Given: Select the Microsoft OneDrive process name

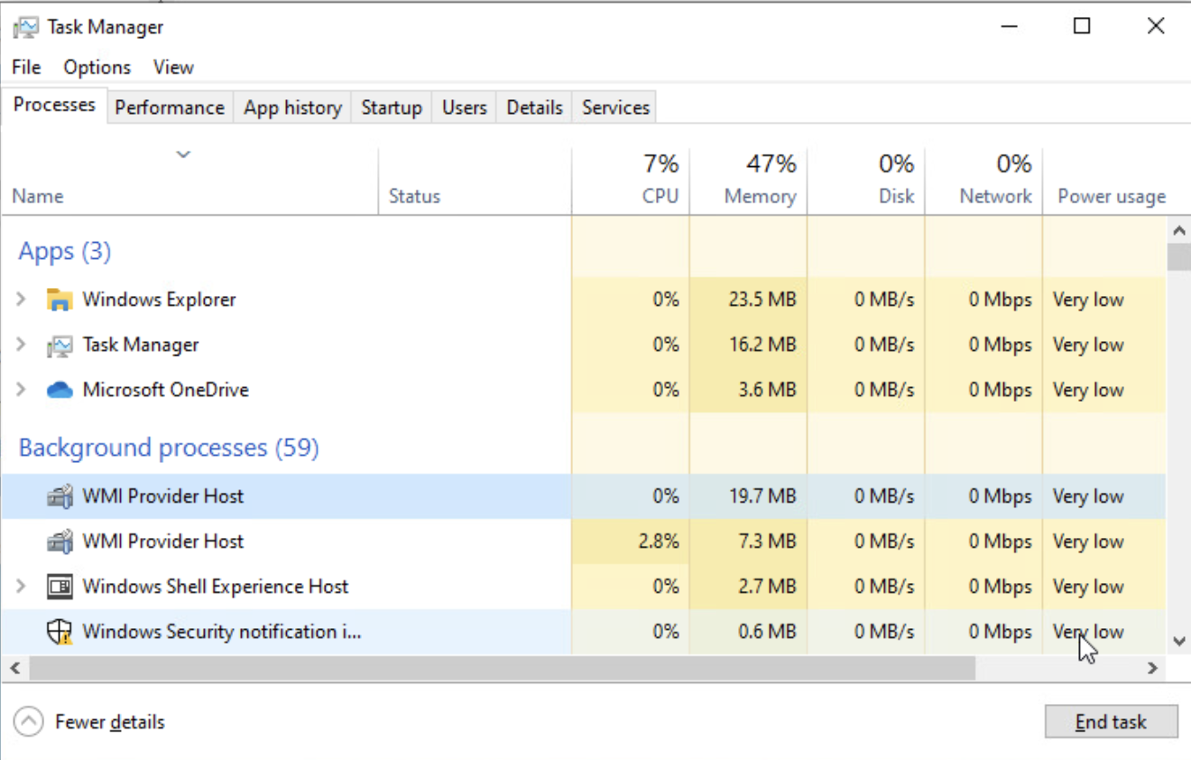Looking at the screenshot, I should [x=165, y=390].
